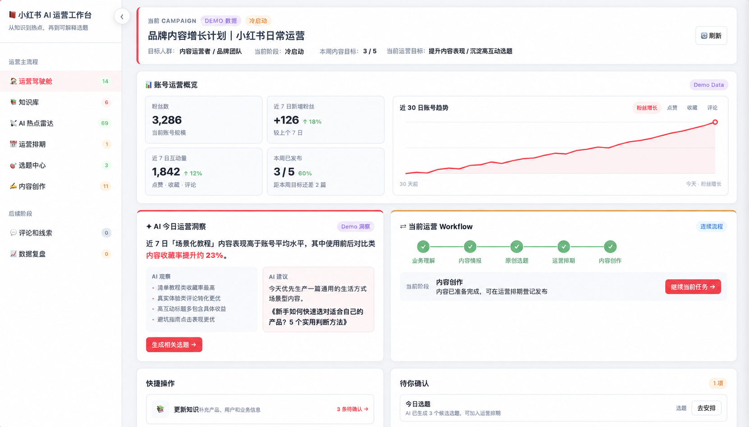Viewport: 749px width, 427px height.
Task: Click the 运营排期 calendar icon
Action: [x=13, y=144]
